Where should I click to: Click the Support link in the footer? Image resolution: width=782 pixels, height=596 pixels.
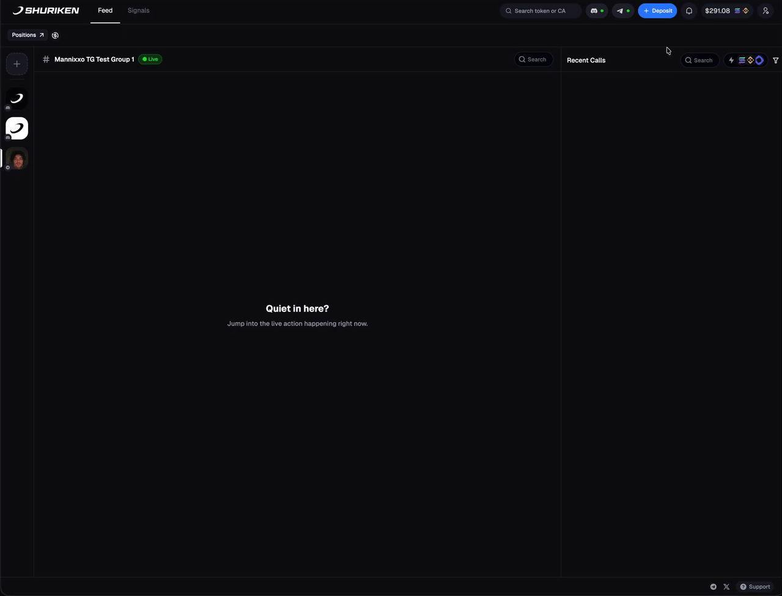[755, 587]
